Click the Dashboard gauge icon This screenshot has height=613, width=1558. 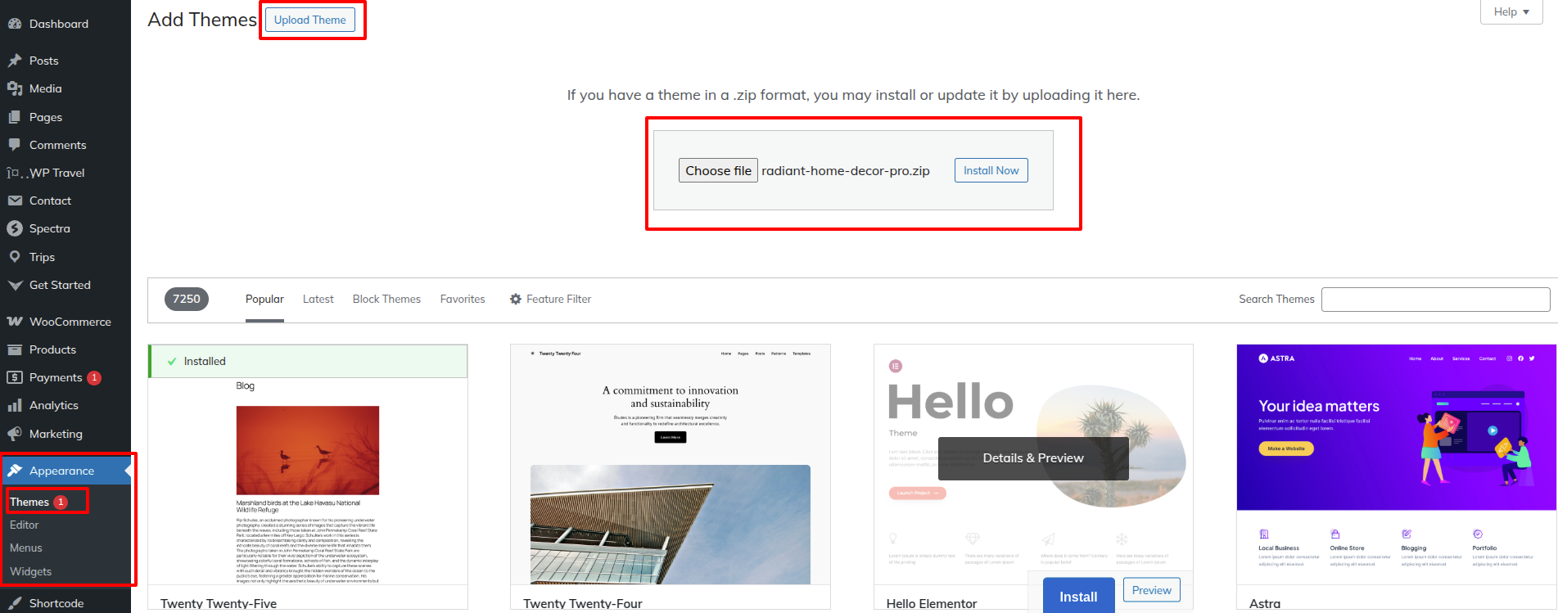click(15, 24)
